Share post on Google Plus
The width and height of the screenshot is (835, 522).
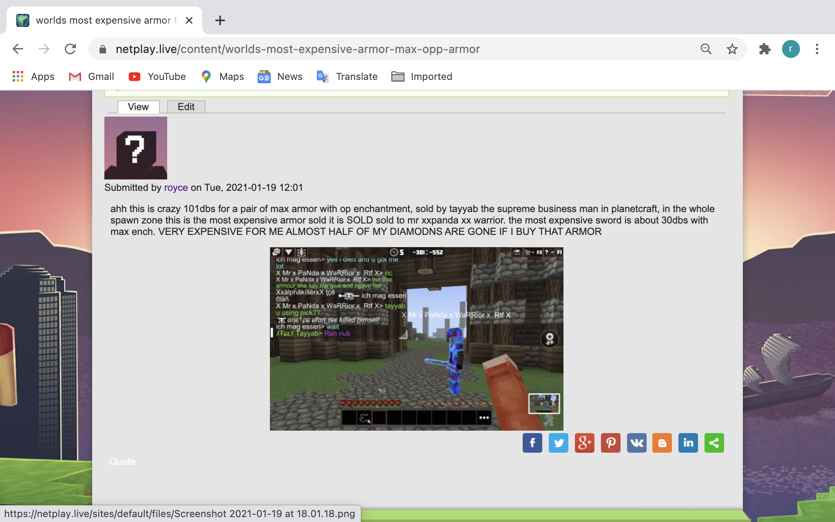click(x=585, y=443)
